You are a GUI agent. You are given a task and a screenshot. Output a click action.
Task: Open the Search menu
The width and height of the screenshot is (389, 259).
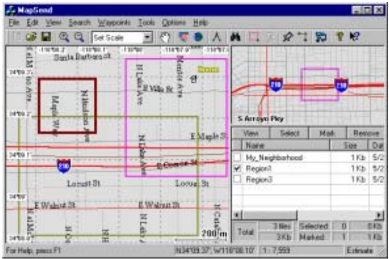(x=80, y=23)
